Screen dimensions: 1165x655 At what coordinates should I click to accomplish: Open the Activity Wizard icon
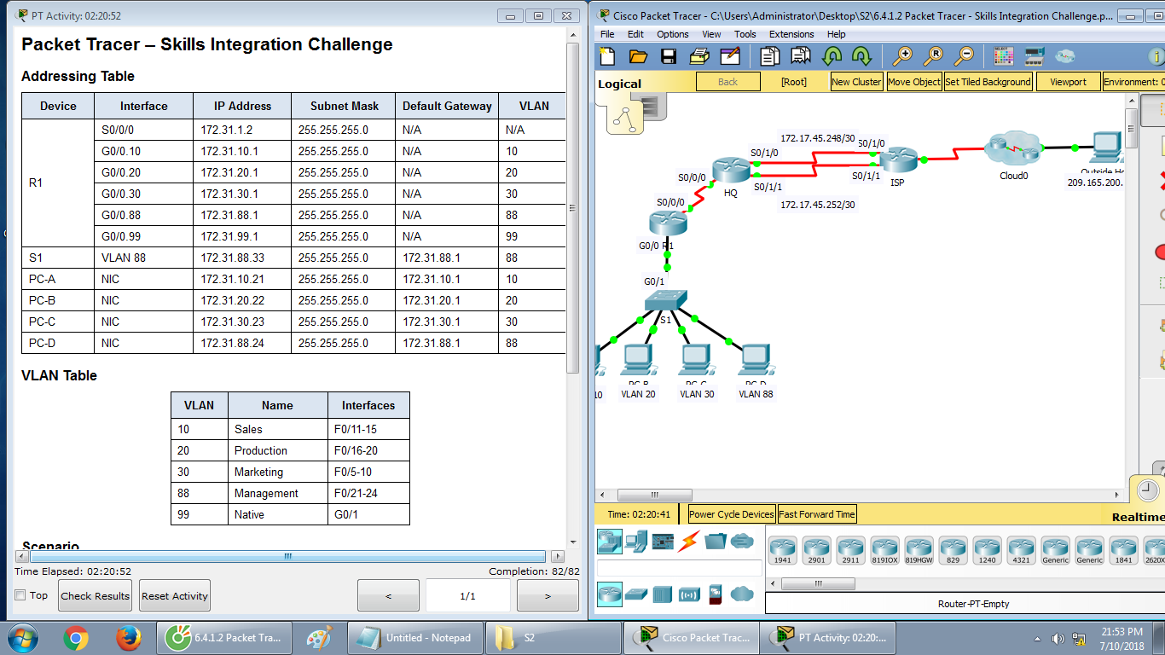tap(730, 56)
